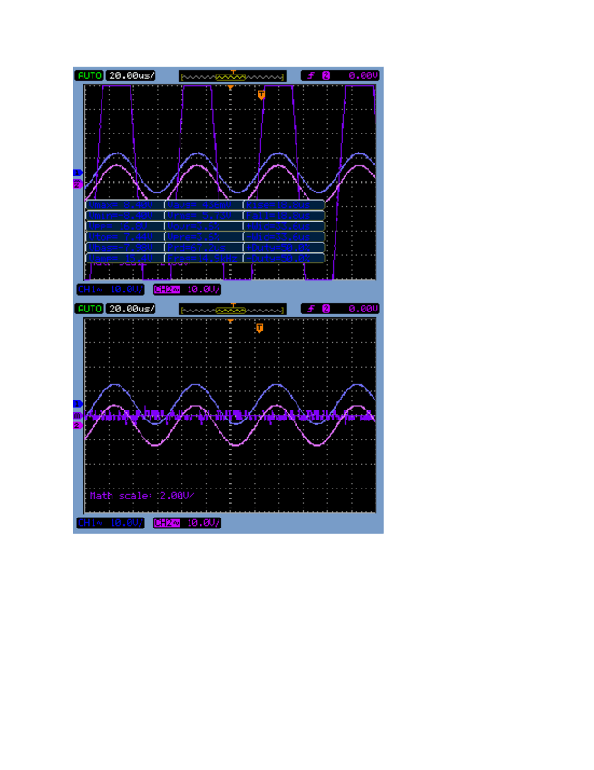Screen dimensions: 594x770
Task: Click the rising-edge trigger icon on upper scope
Action: [x=311, y=75]
